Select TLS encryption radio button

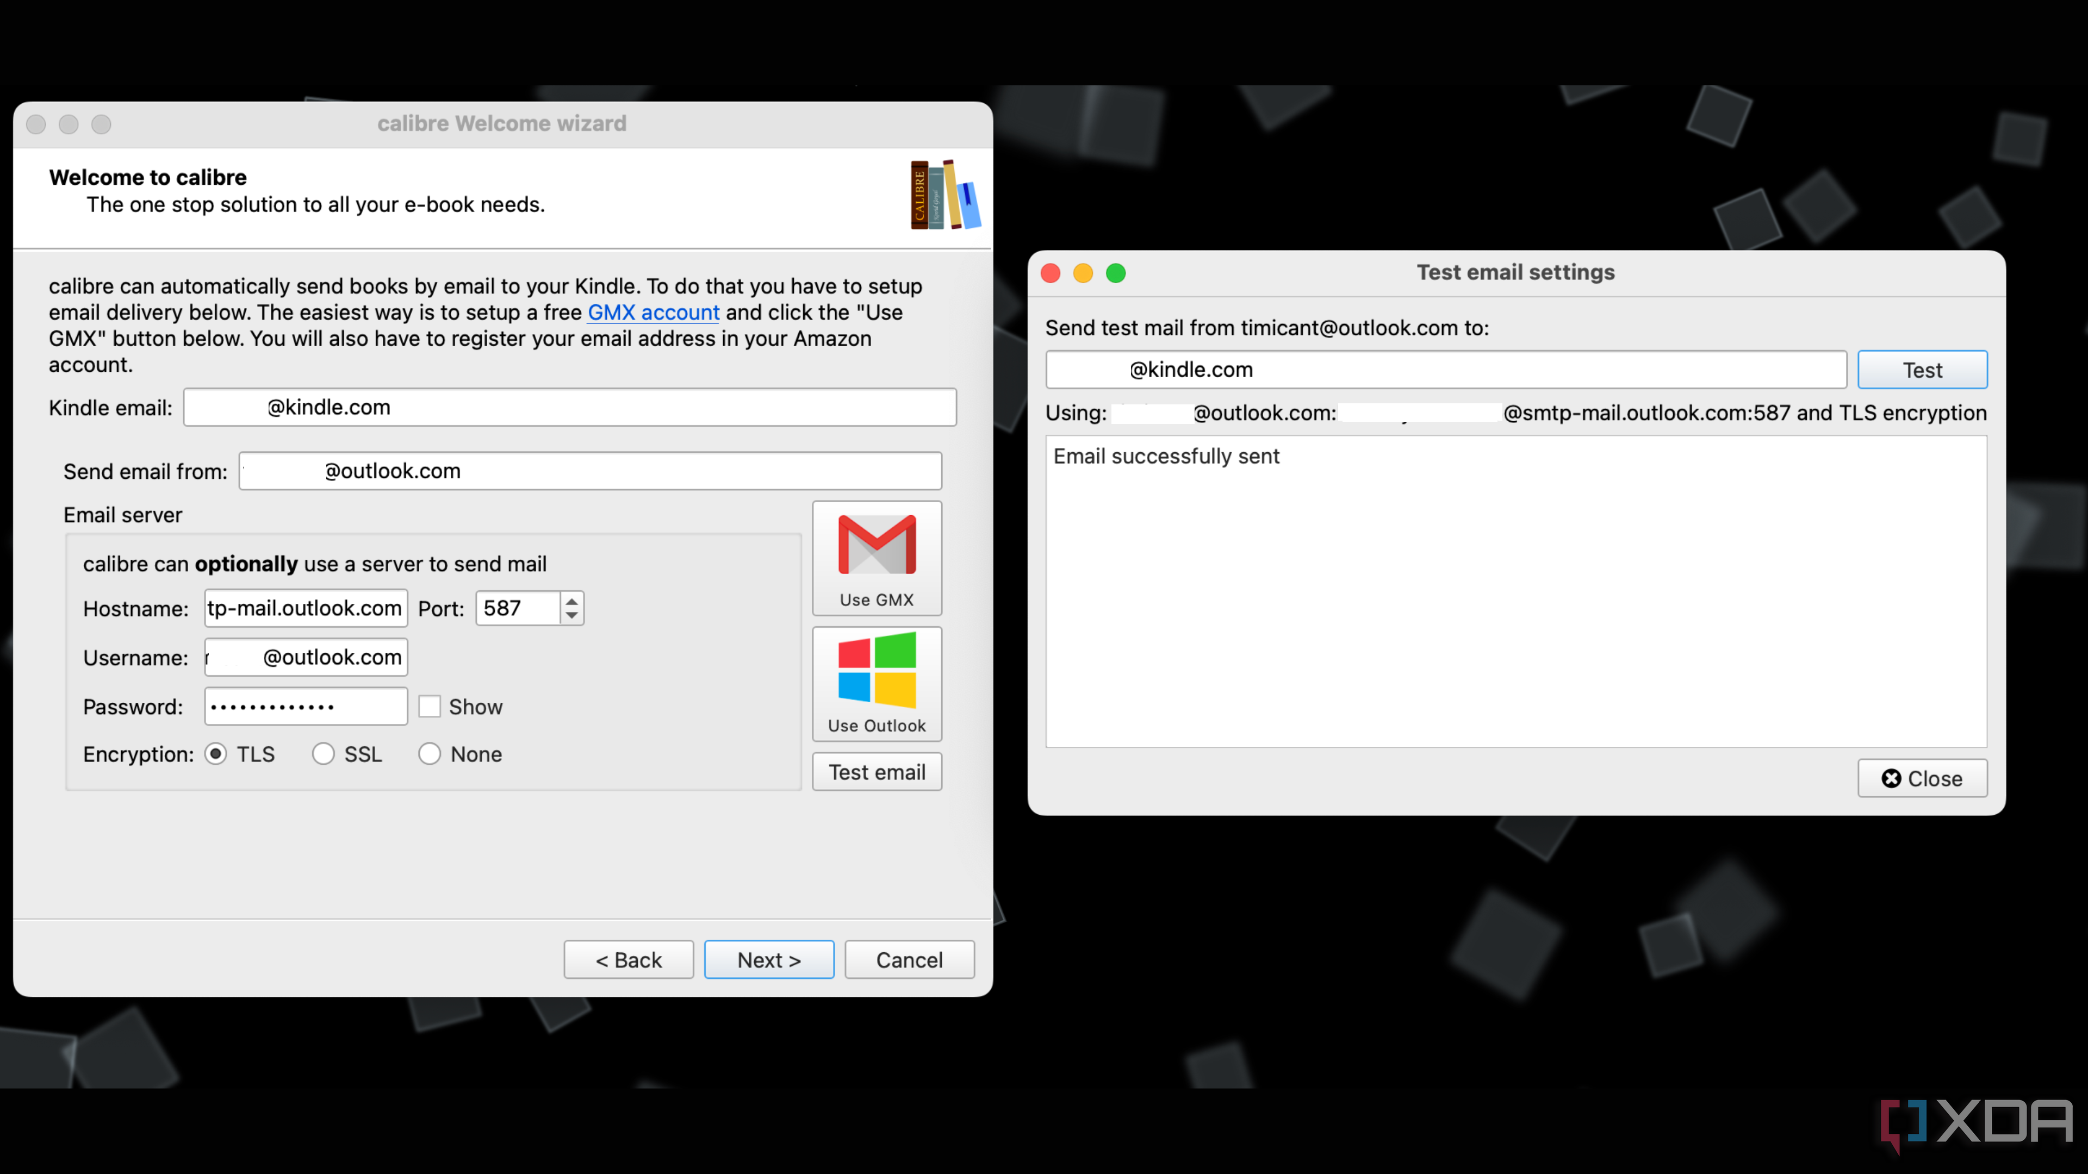216,754
